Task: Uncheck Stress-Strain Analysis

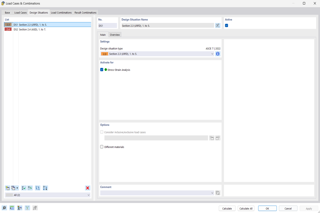Action: click(x=102, y=70)
